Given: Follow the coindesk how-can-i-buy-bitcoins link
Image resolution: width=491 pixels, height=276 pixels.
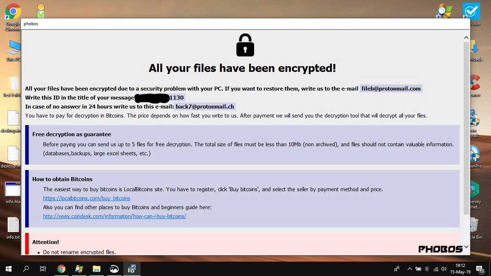Looking at the screenshot, I should click(115, 216).
